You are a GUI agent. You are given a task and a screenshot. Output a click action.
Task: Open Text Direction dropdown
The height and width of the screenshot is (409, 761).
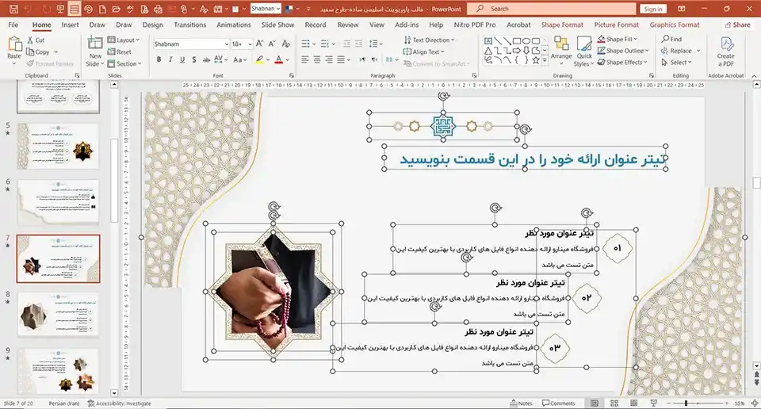(429, 40)
